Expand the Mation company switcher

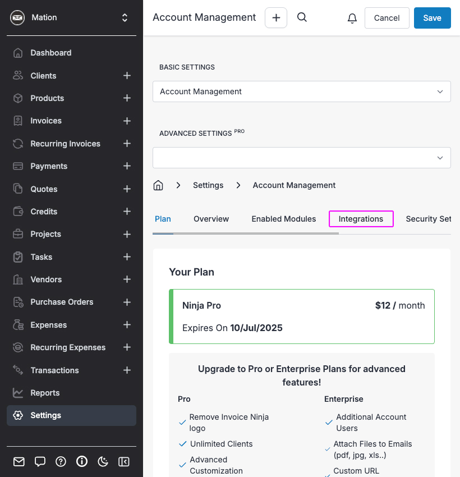[x=125, y=17]
